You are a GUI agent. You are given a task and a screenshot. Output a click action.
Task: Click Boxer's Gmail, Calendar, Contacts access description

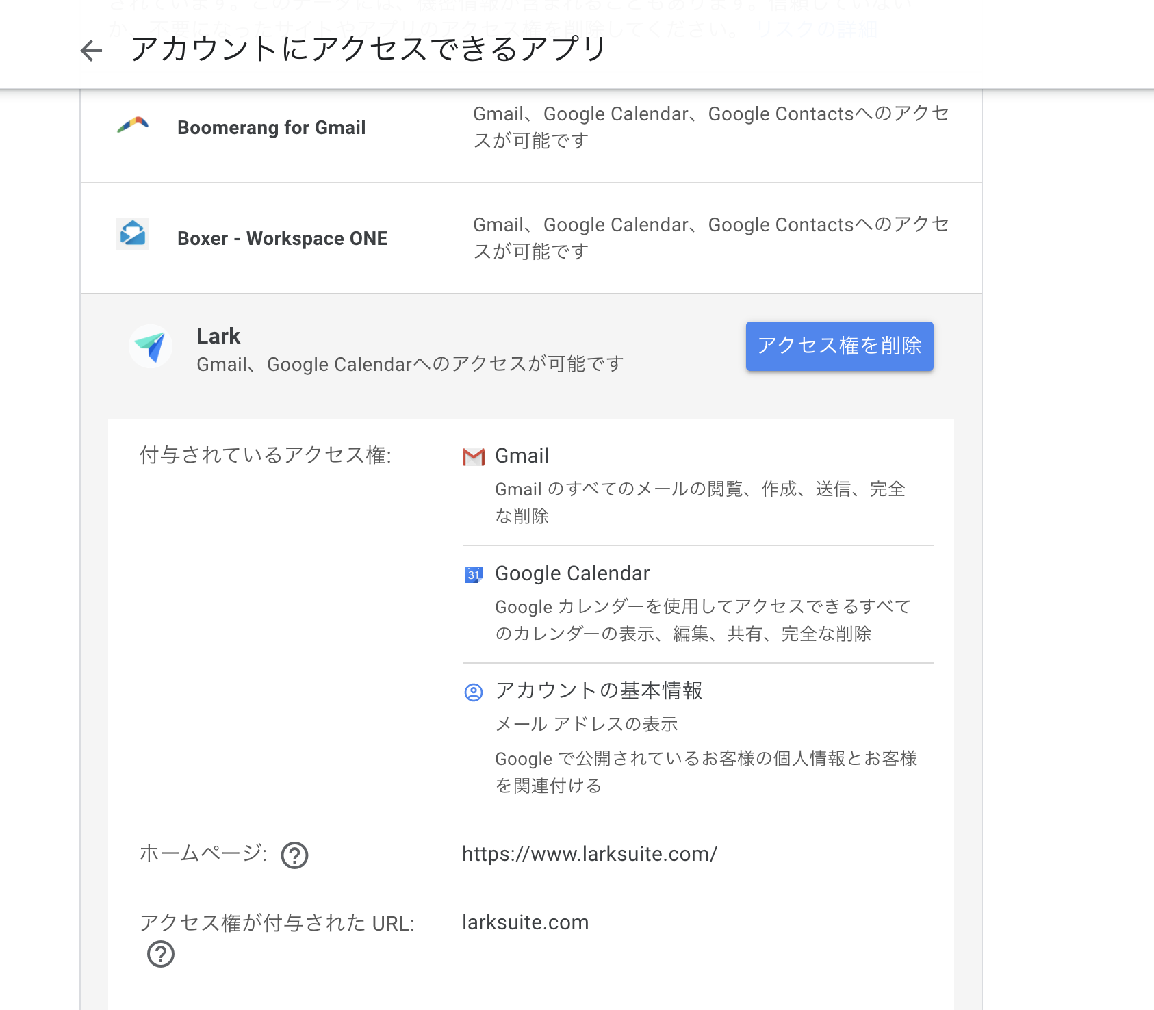[710, 238]
